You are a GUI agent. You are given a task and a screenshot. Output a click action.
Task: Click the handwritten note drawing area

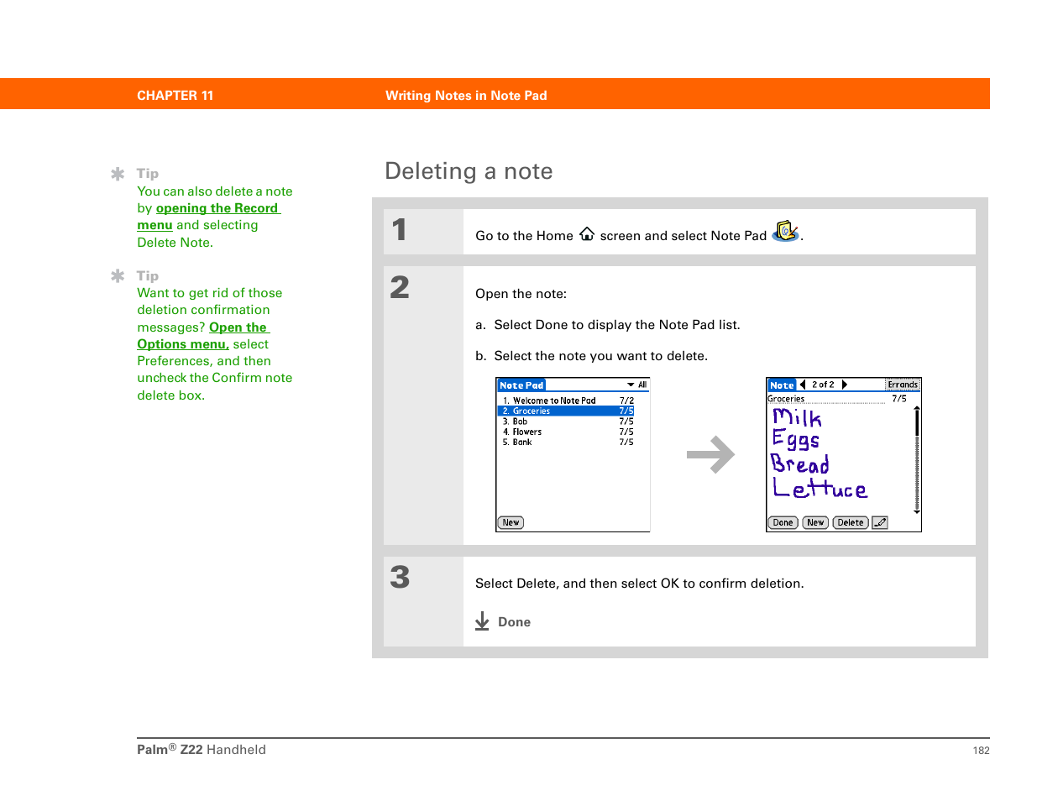pos(840,459)
